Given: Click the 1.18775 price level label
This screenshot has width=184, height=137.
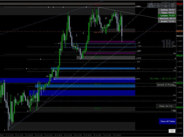Looking at the screenshot, I should [137, 79].
